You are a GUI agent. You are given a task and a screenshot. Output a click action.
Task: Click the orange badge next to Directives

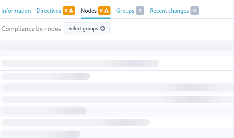point(69,11)
